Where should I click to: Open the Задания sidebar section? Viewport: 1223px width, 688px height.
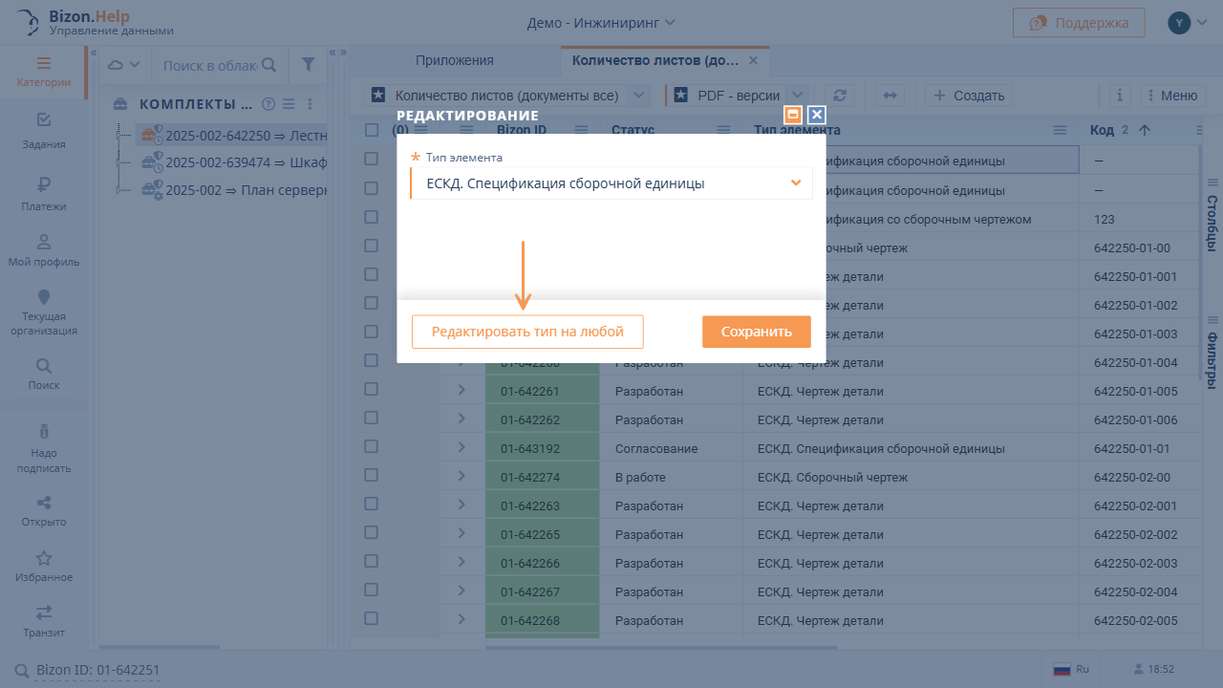pyautogui.click(x=44, y=131)
